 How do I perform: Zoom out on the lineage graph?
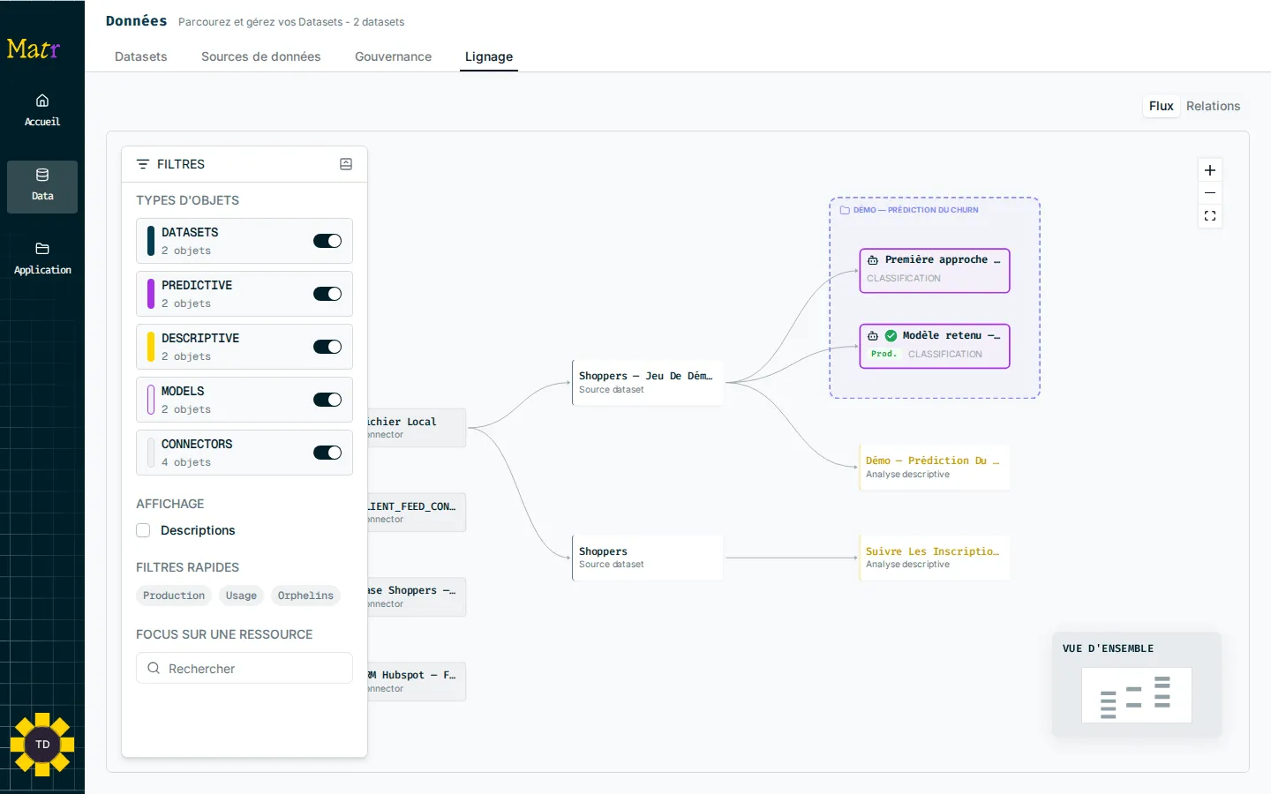1210,193
